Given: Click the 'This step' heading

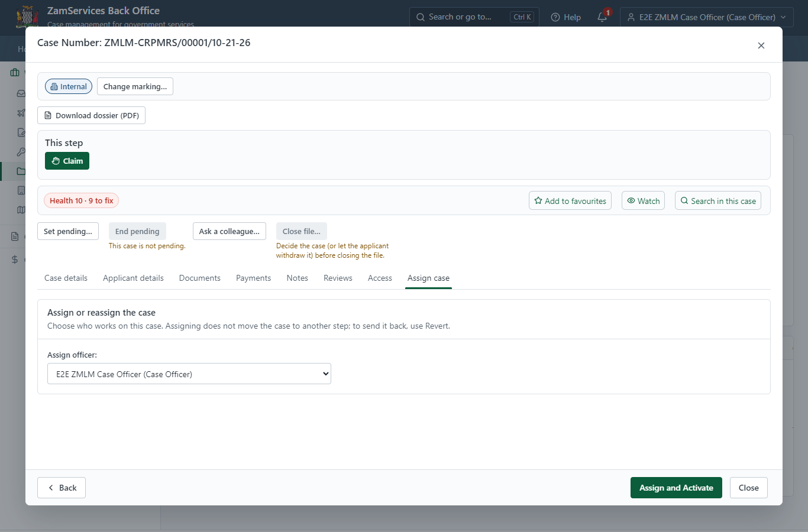Looking at the screenshot, I should [x=64, y=142].
